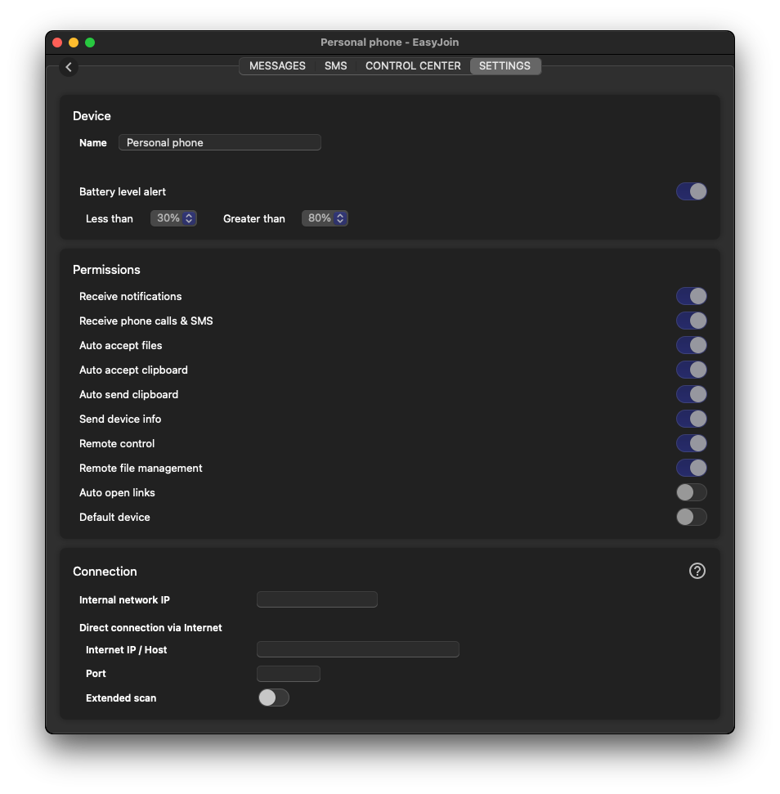Screen dimensions: 780x794
Task: Click the green full screen button
Action: 90,43
